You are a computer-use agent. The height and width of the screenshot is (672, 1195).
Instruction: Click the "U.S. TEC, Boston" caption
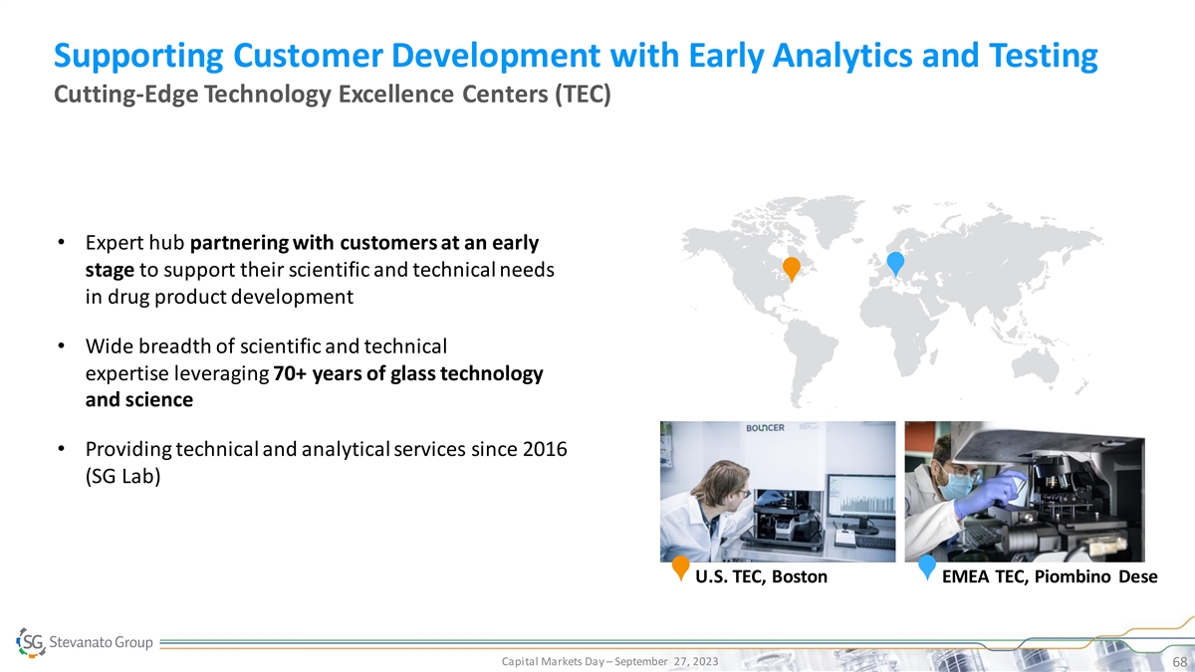(x=761, y=576)
